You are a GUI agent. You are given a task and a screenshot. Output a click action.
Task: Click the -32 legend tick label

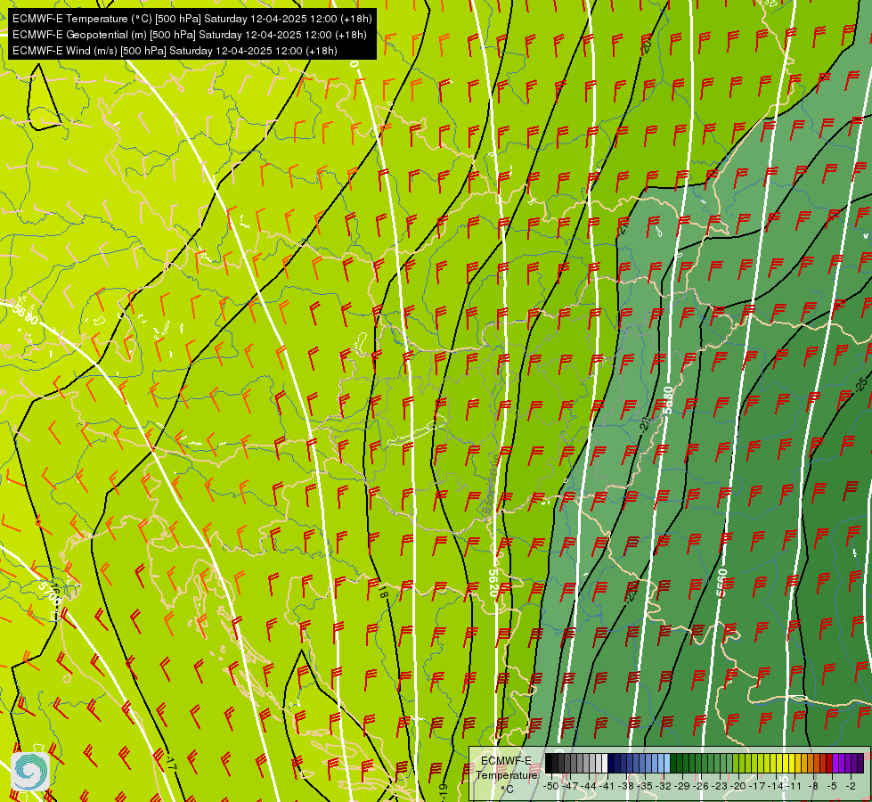point(664,786)
